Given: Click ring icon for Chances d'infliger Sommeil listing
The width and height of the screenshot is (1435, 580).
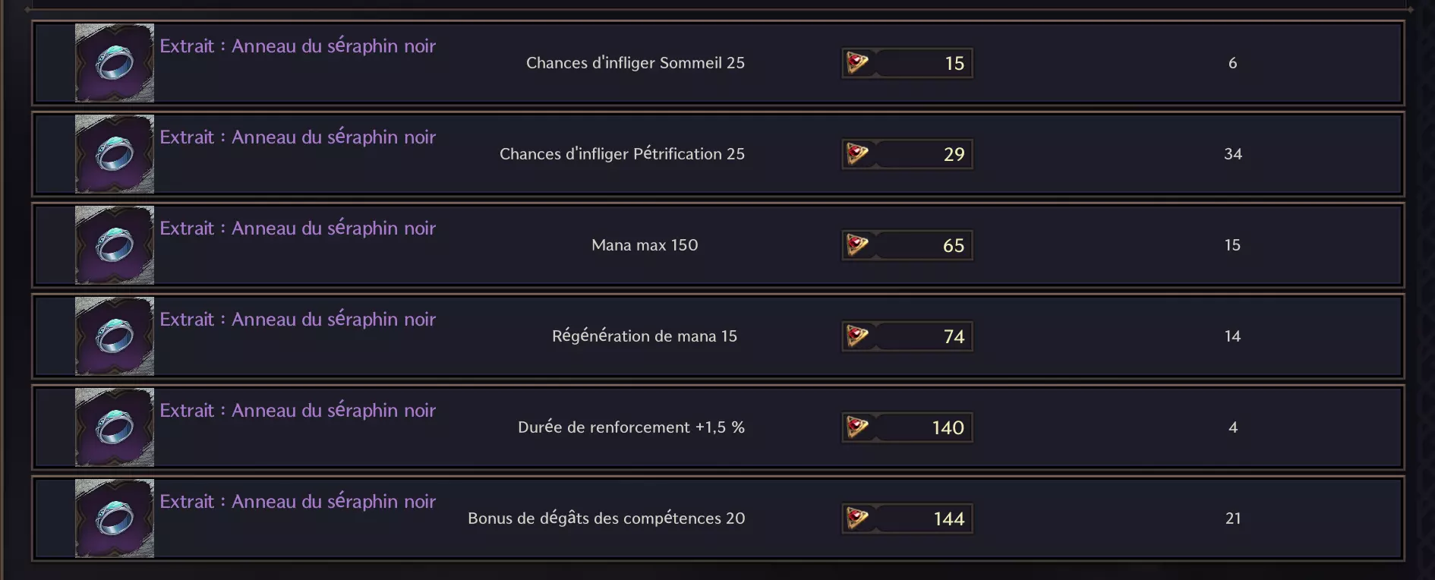Looking at the screenshot, I should pyautogui.click(x=115, y=63).
